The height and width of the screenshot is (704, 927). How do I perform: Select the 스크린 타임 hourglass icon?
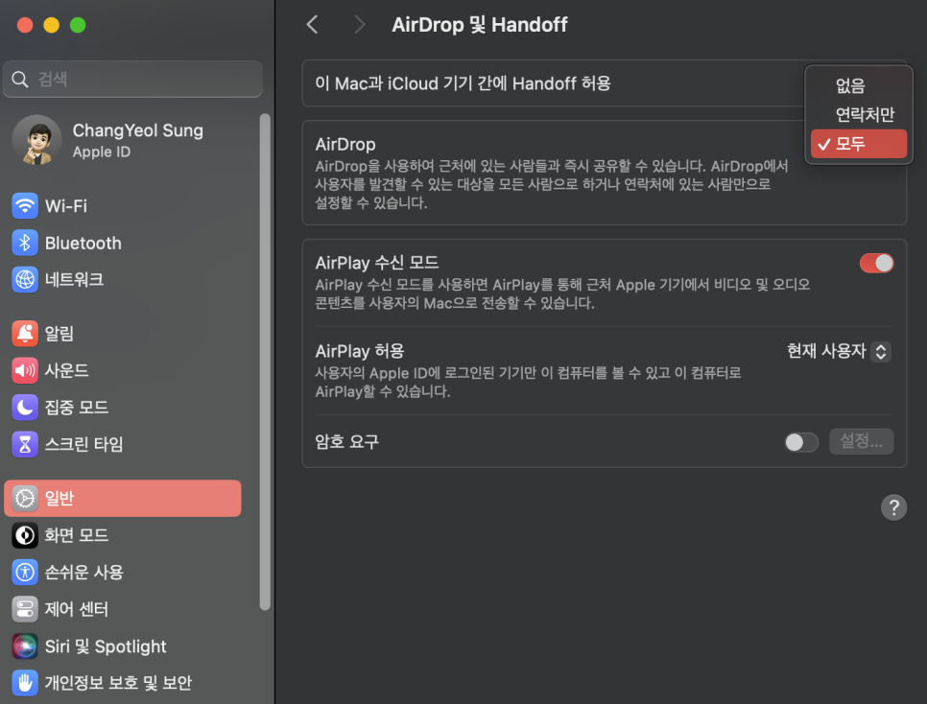(x=25, y=444)
